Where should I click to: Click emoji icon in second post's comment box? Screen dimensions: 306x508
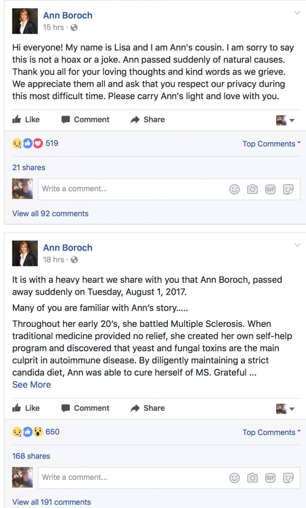(234, 478)
